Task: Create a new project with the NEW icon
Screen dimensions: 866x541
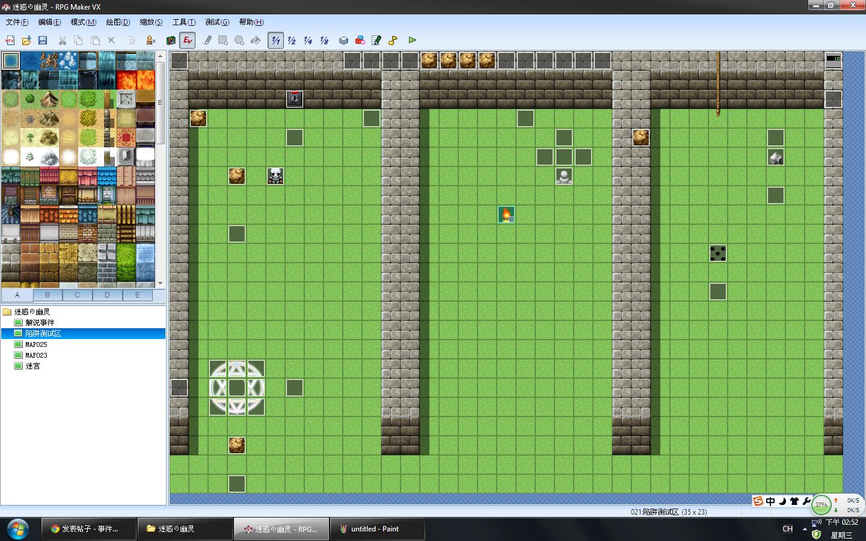Action: click(x=10, y=40)
